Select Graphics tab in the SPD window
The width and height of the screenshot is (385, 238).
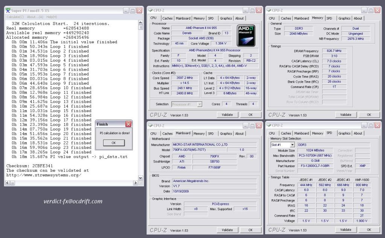(344, 133)
